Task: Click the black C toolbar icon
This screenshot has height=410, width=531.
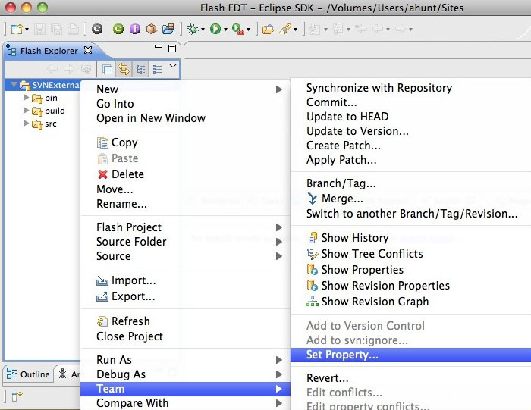Action: click(97, 29)
